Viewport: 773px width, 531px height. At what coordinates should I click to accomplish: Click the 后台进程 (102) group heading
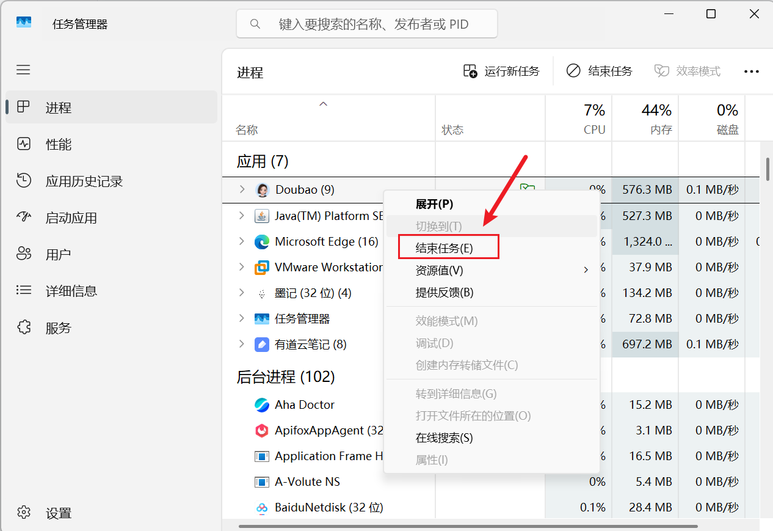click(x=286, y=377)
